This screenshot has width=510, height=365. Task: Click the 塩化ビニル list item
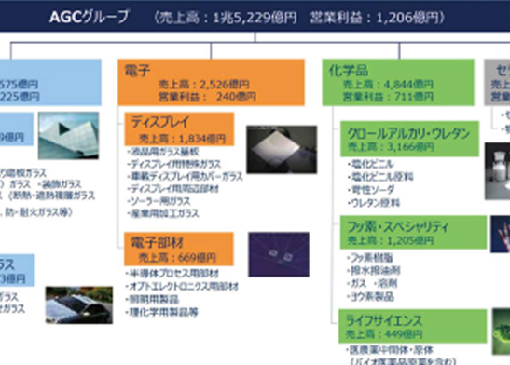(x=371, y=164)
